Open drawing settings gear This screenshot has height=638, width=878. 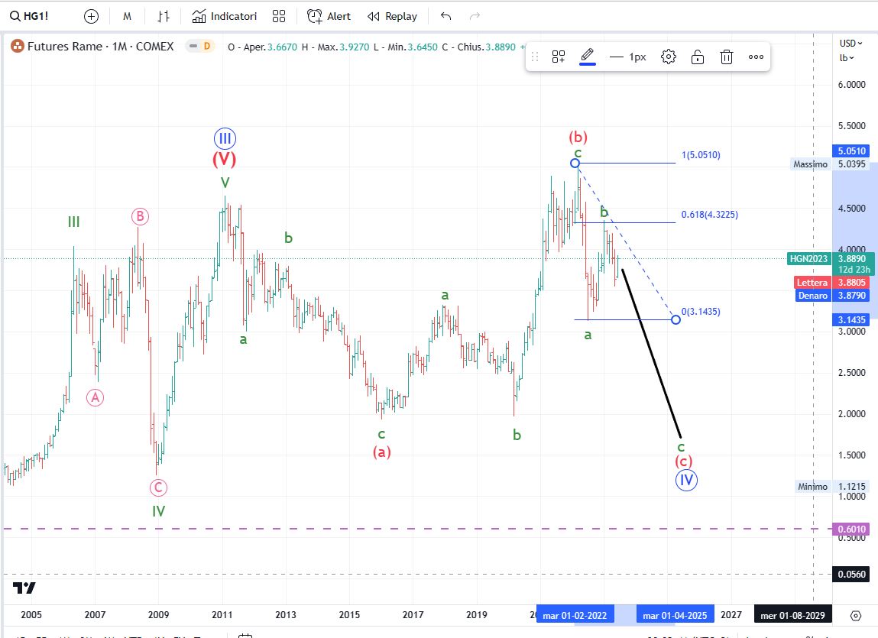click(668, 57)
